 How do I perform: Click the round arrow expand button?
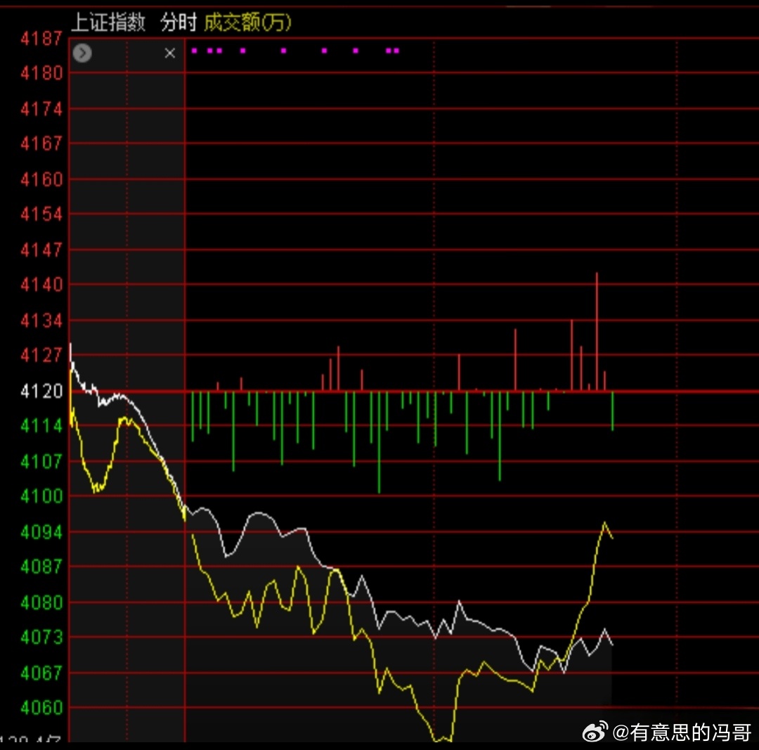[x=82, y=53]
